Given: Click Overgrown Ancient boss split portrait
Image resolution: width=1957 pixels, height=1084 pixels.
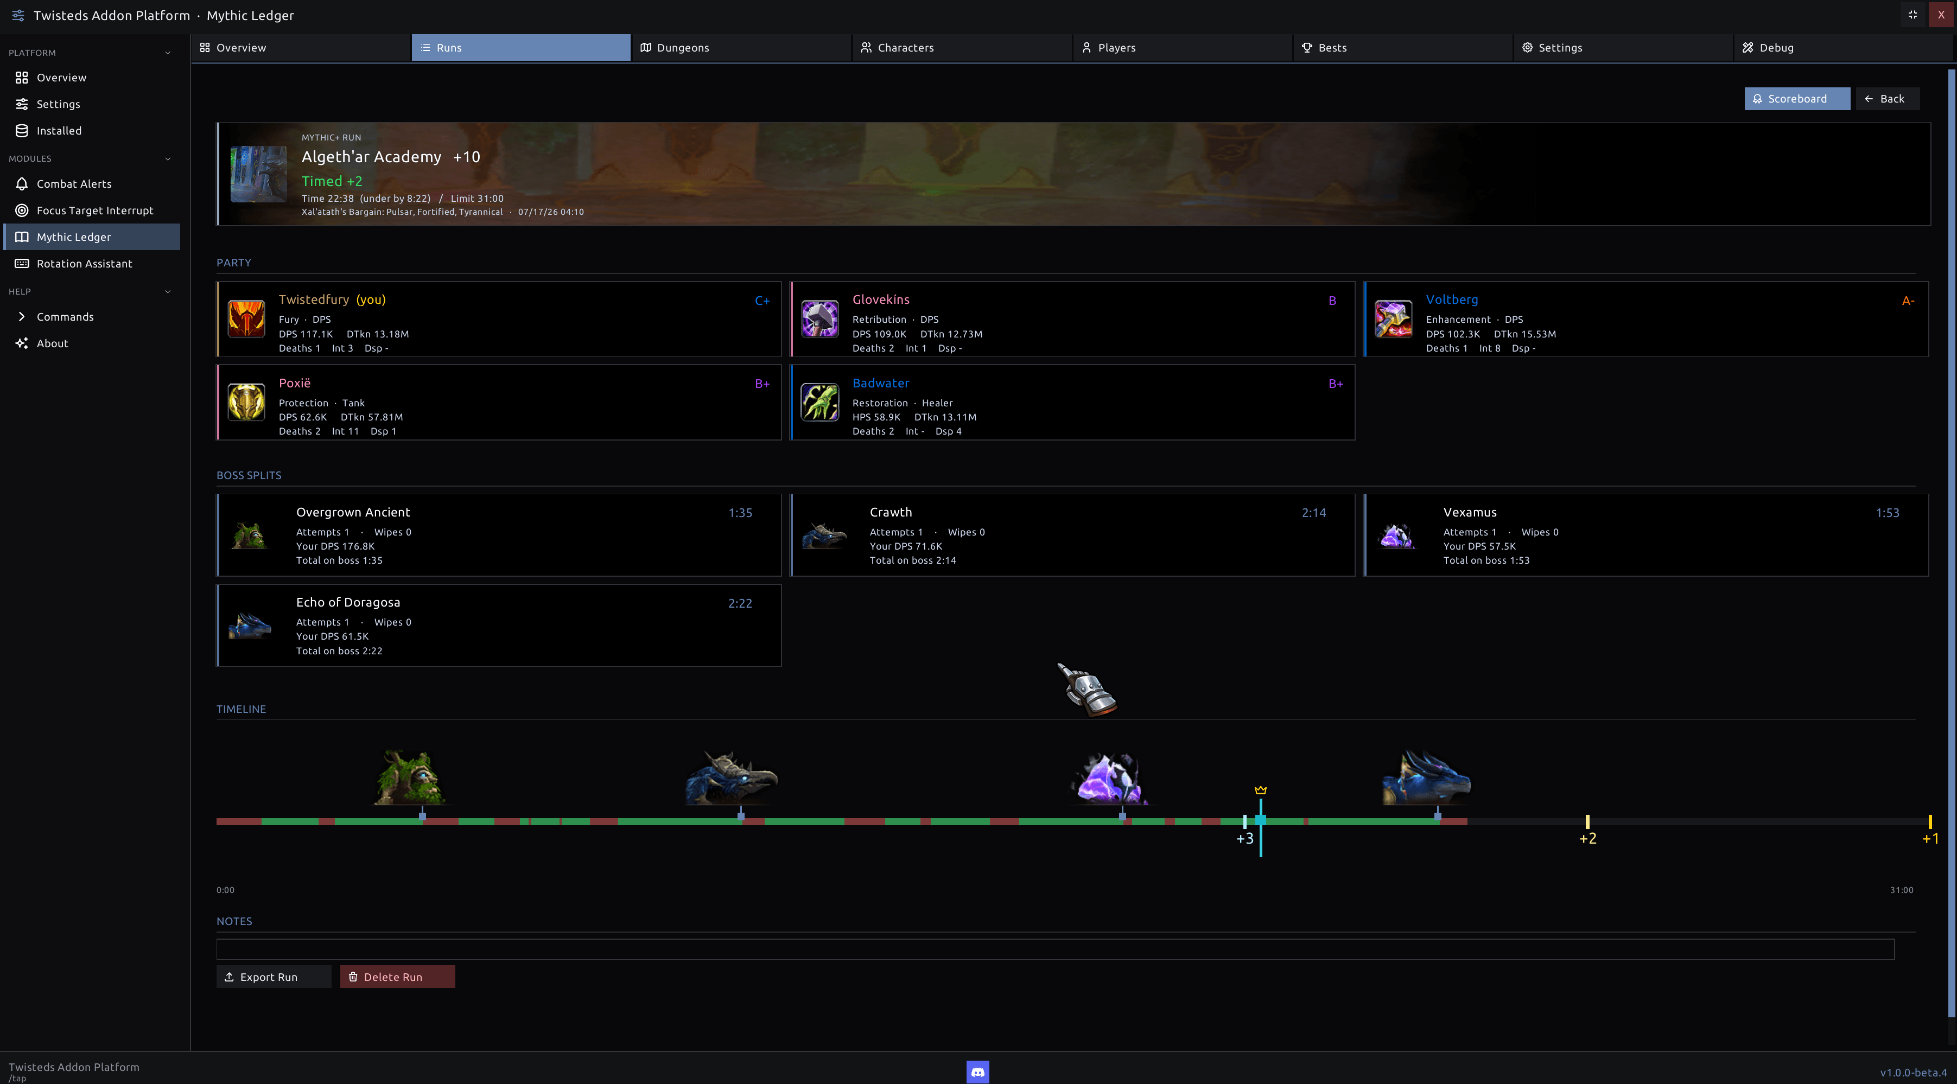Looking at the screenshot, I should click(x=249, y=535).
